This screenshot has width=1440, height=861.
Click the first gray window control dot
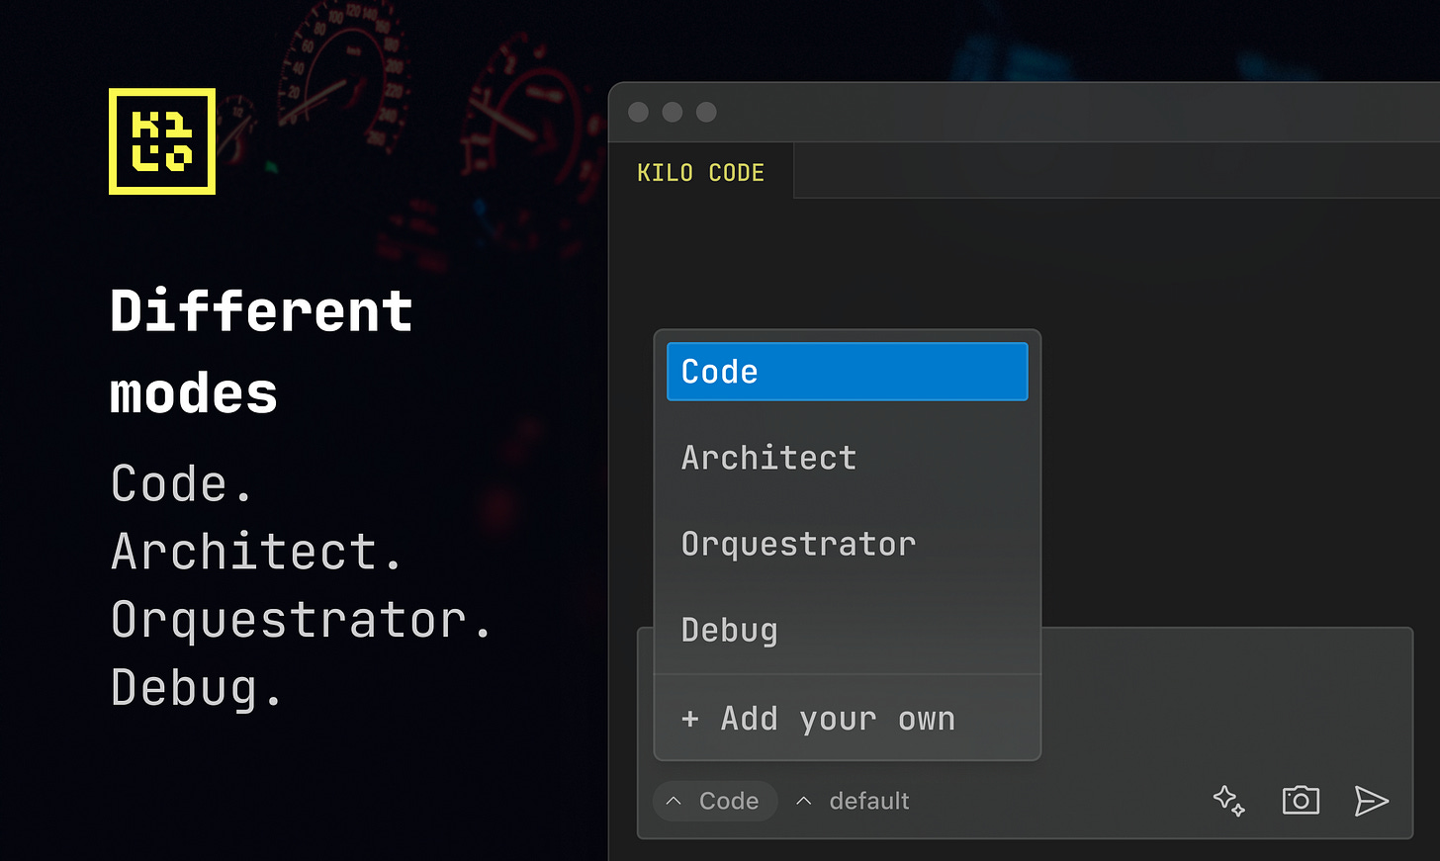[639, 112]
